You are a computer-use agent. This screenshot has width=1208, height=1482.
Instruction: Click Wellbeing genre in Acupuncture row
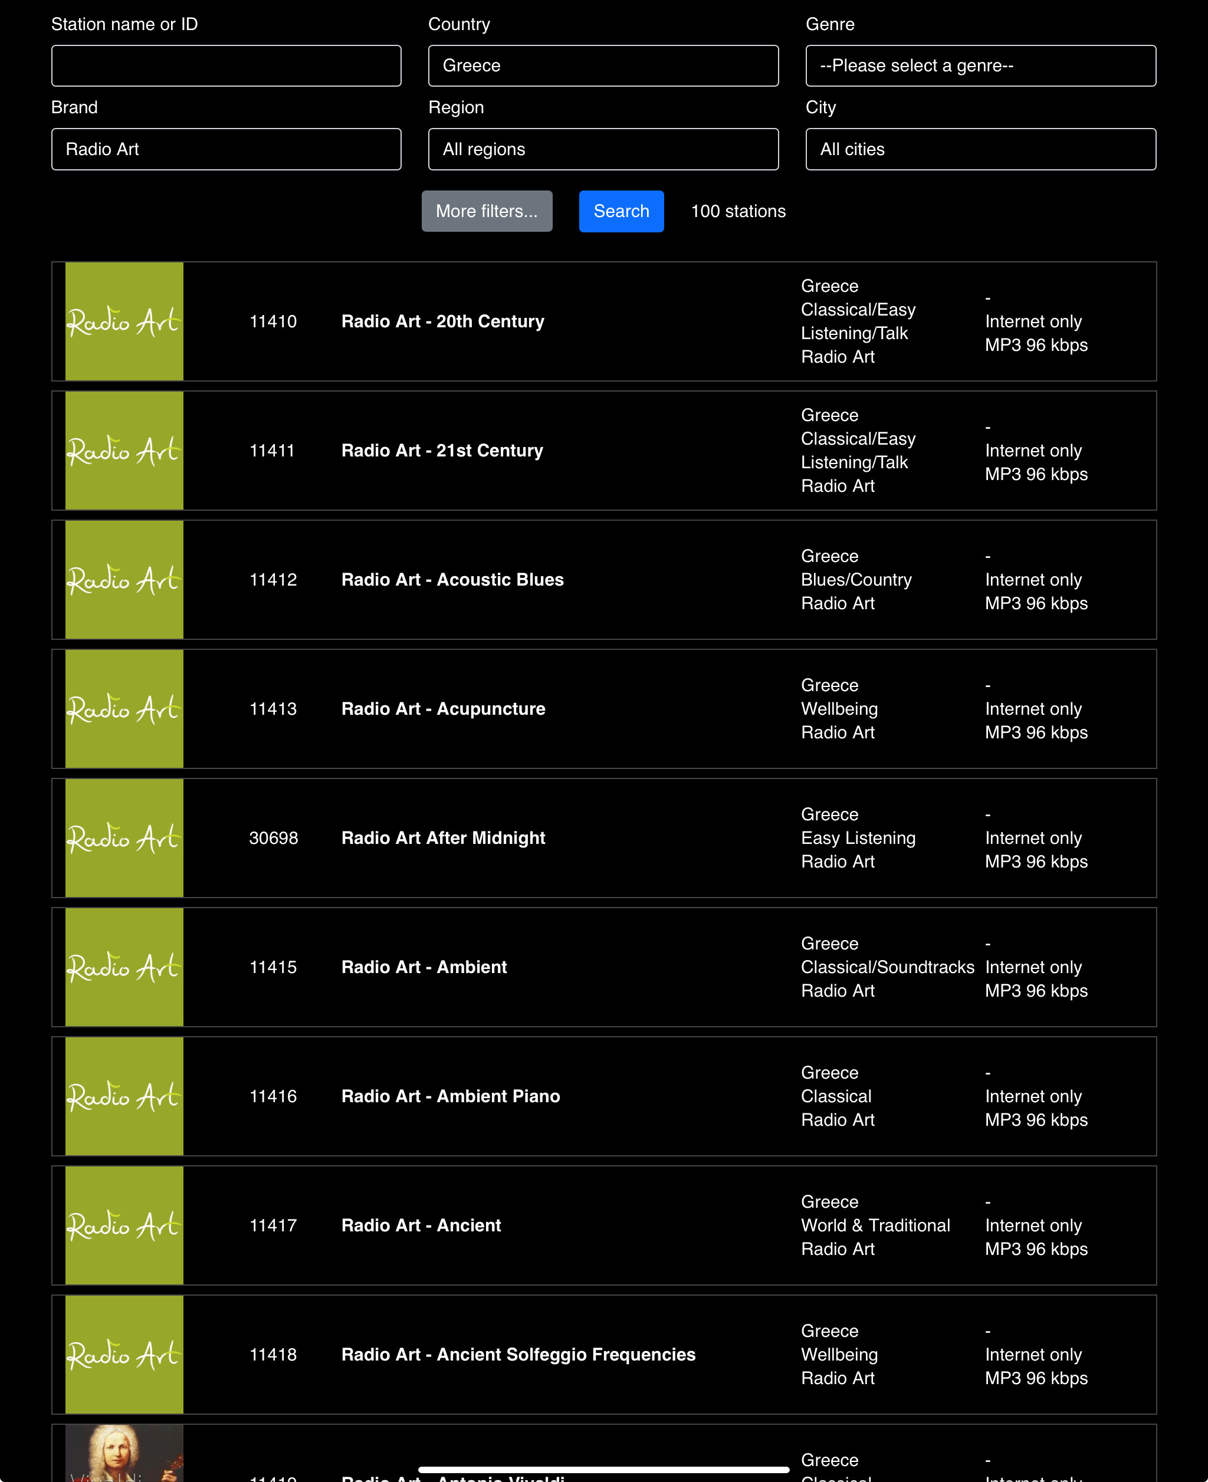point(839,709)
